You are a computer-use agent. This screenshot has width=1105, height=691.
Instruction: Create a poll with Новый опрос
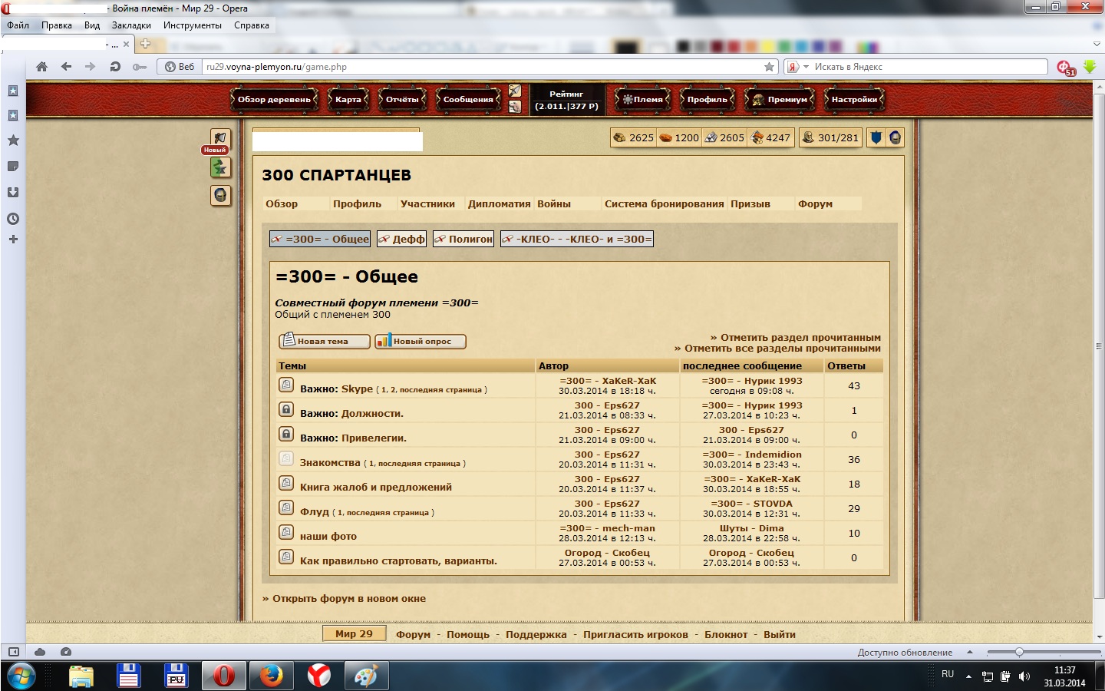pyautogui.click(x=421, y=341)
